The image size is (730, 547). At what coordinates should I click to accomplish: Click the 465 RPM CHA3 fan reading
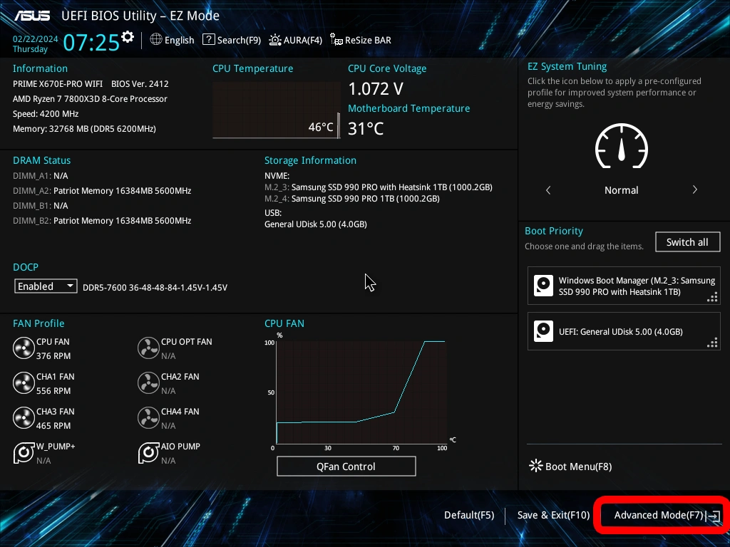[53, 426]
